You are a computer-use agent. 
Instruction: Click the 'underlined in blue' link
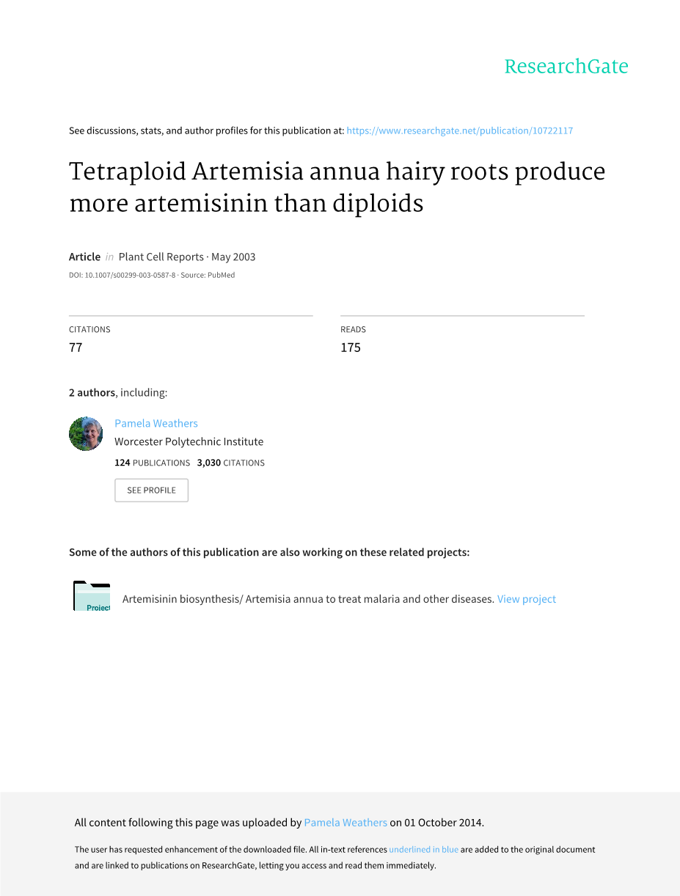pos(423,850)
